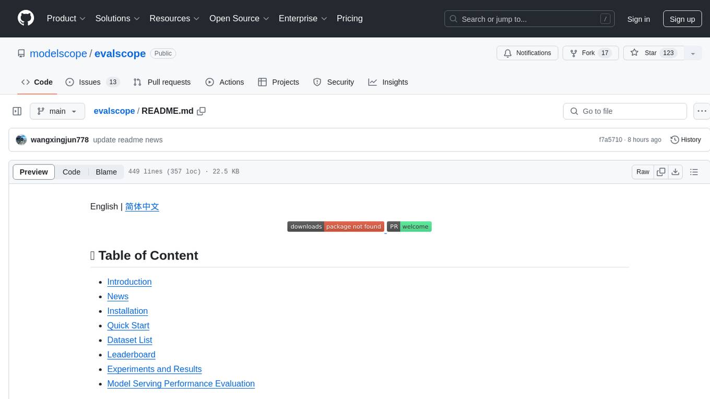Image resolution: width=710 pixels, height=399 pixels.
Task: Copy raw file contents
Action: [661, 172]
